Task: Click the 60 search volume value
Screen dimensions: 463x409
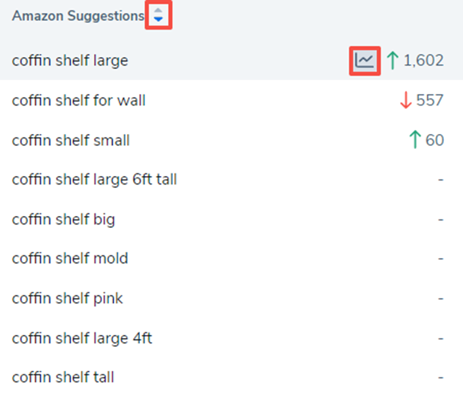Action: click(x=435, y=140)
